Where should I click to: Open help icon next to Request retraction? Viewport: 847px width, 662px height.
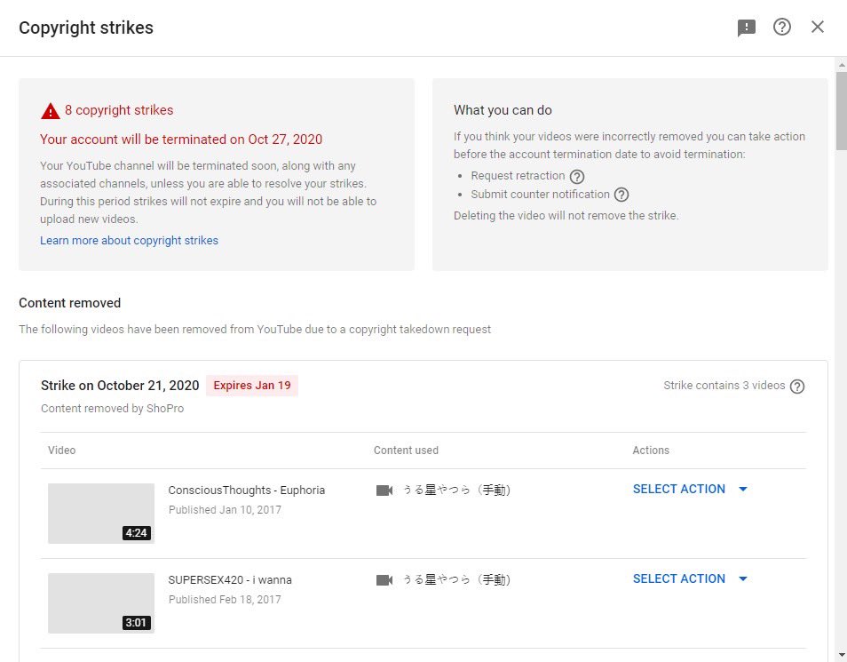point(577,176)
